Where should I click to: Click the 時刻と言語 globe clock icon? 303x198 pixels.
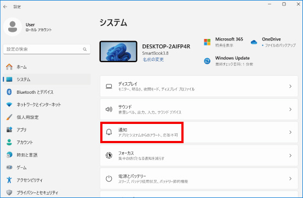point(9,155)
